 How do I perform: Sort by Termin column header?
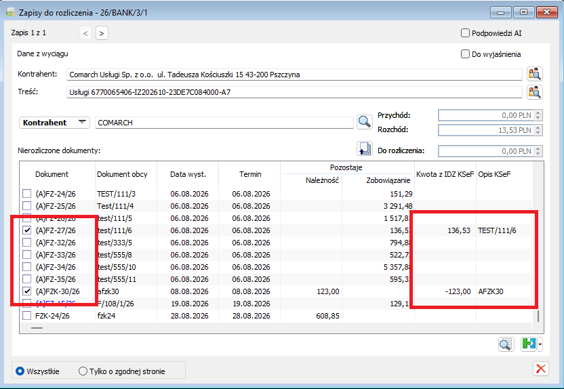coord(250,174)
